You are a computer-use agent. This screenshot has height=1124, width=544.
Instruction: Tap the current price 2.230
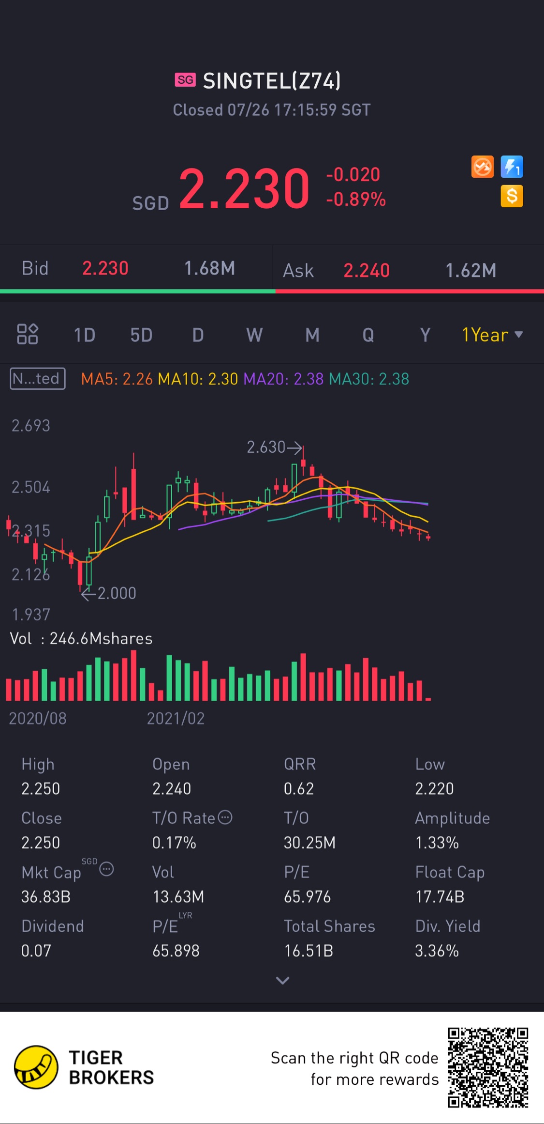click(244, 188)
